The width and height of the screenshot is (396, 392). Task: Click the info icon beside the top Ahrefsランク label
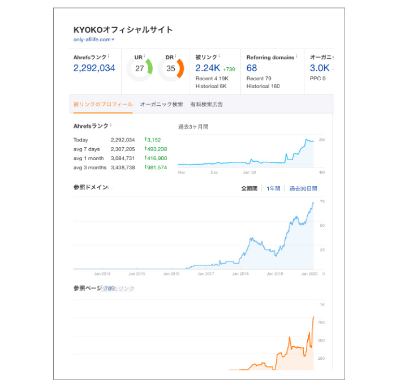(x=109, y=56)
